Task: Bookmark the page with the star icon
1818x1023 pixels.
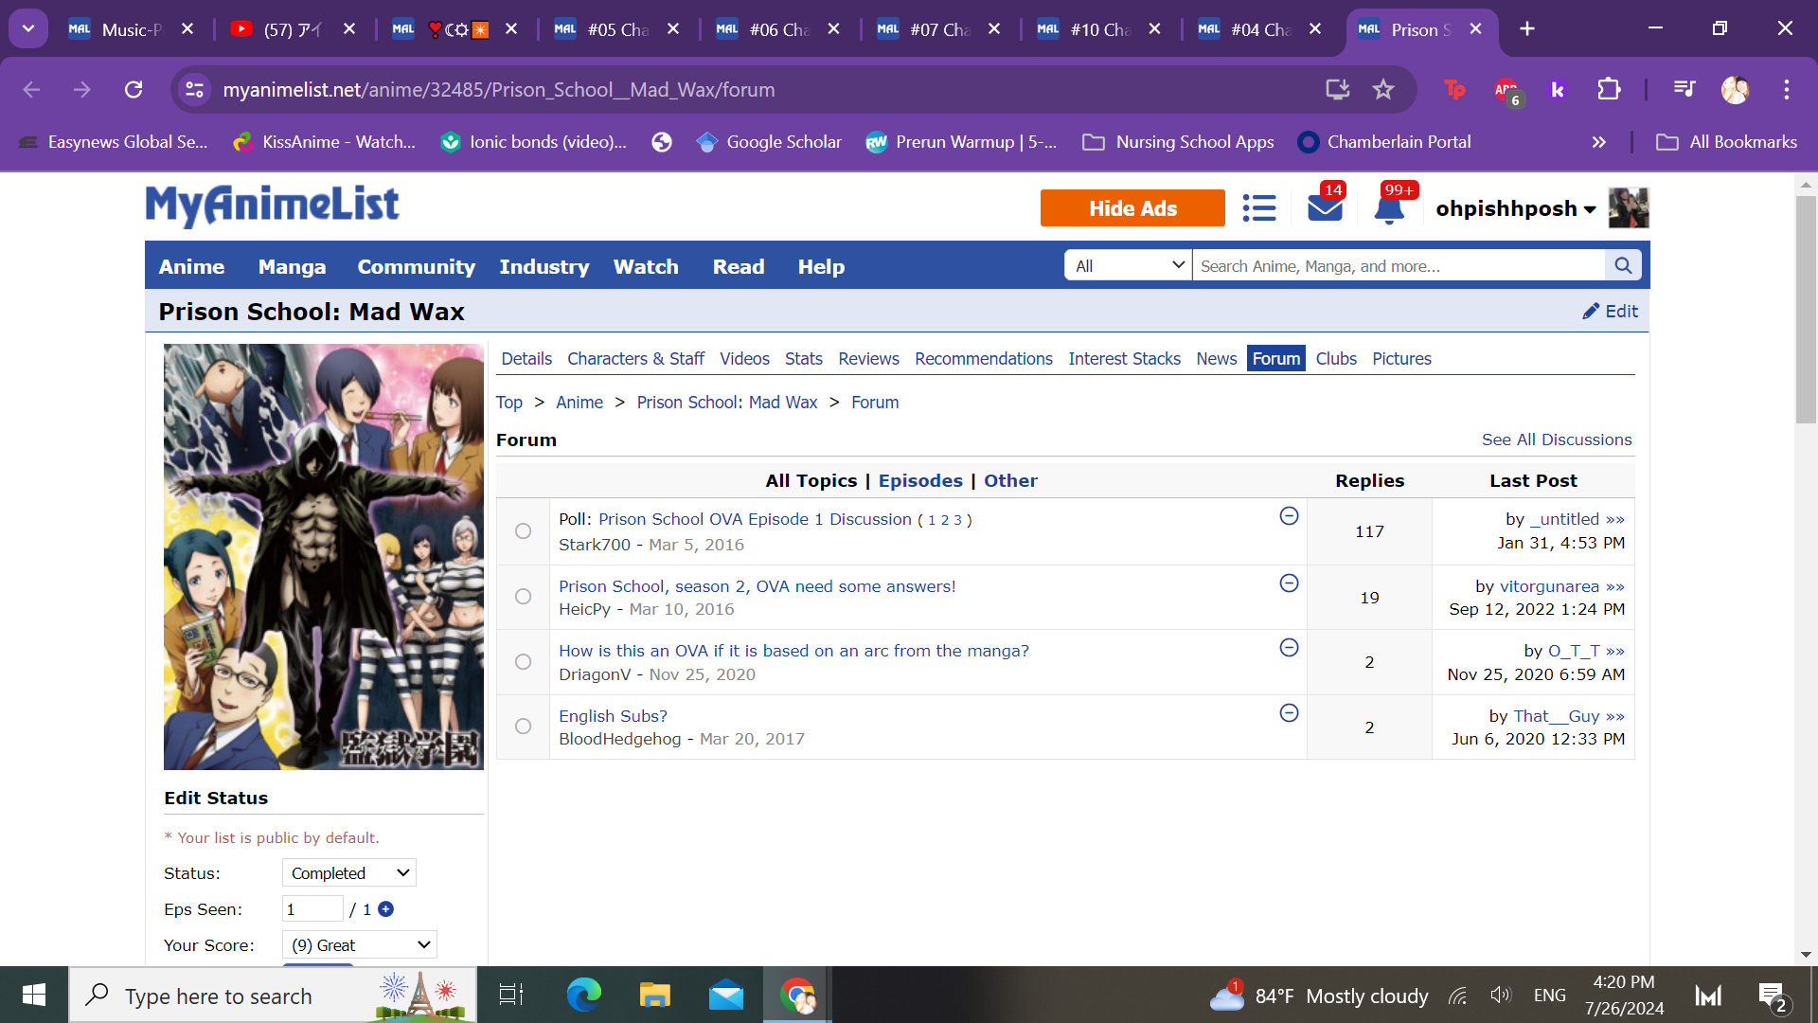Action: click(x=1383, y=90)
